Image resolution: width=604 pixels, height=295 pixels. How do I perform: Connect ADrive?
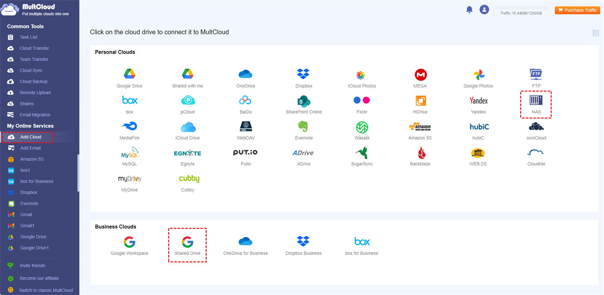click(x=303, y=152)
